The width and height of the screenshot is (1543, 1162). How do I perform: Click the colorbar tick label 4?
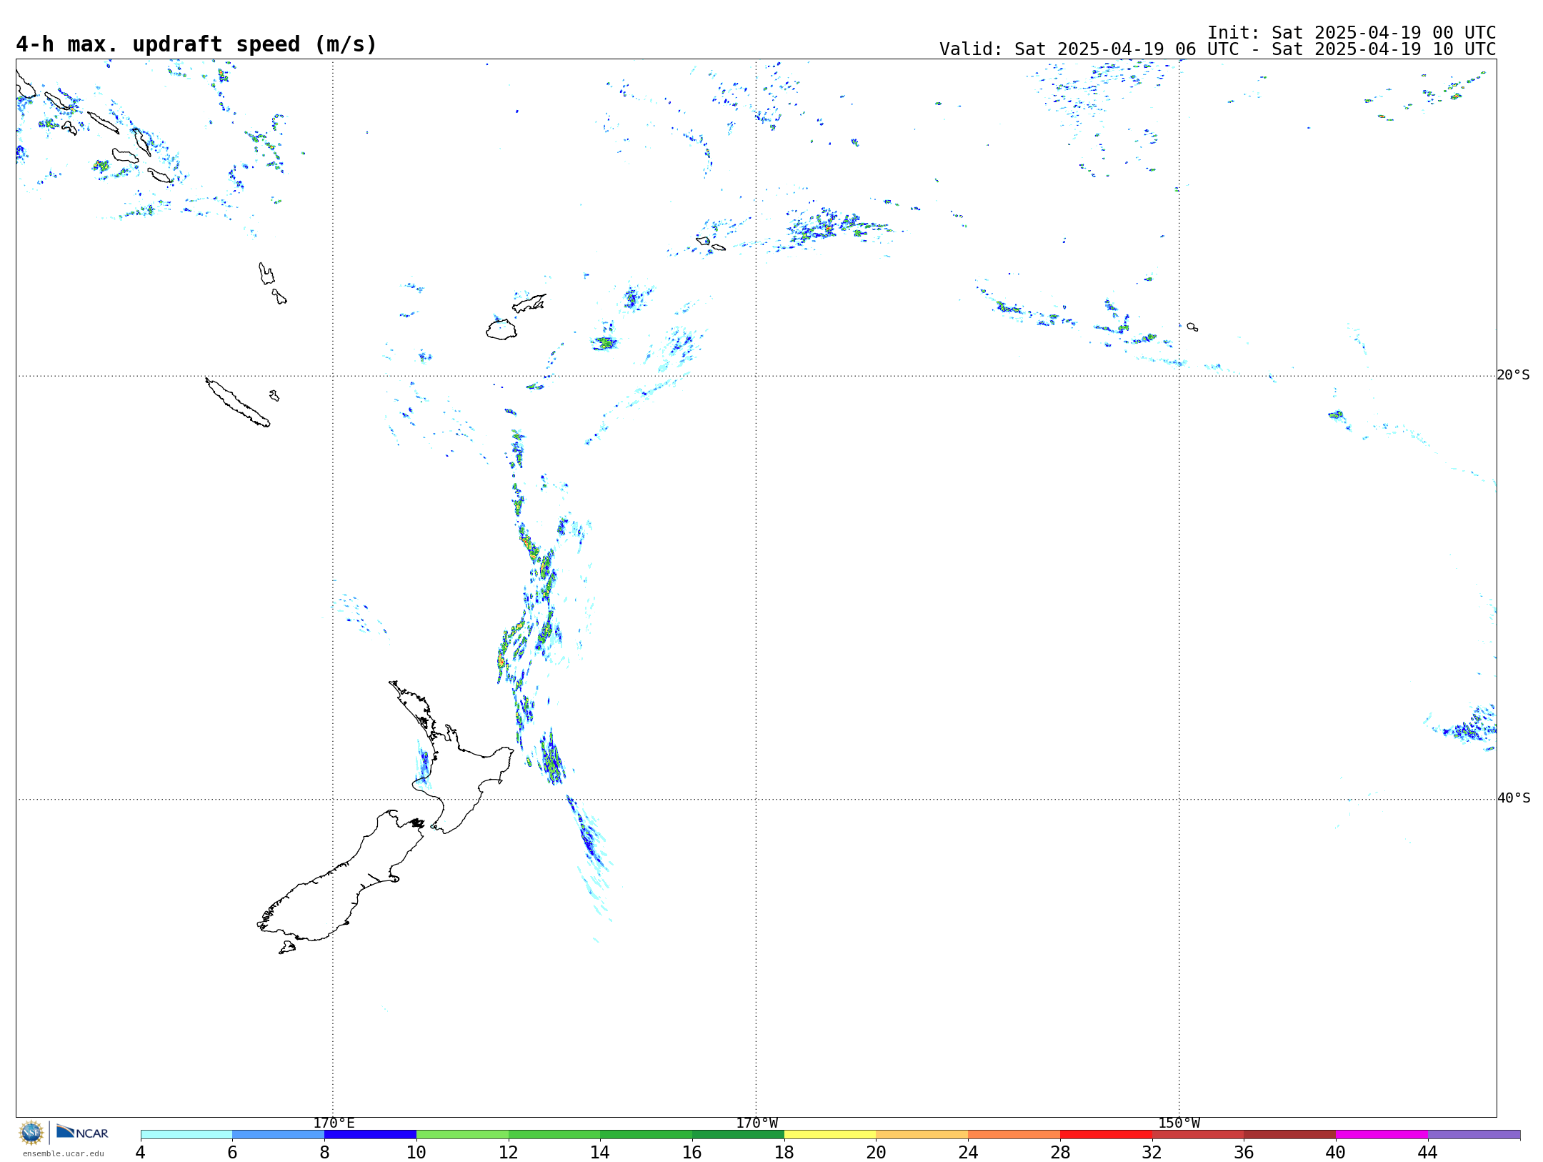[141, 1152]
